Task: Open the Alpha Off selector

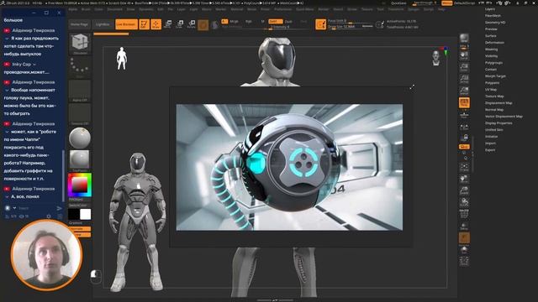Action: (80, 91)
